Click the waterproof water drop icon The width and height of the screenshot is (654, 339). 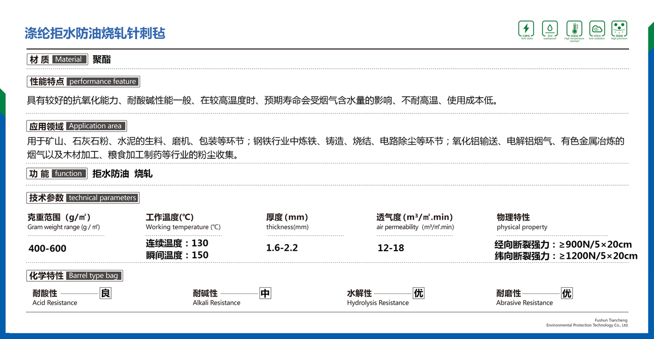pos(549,28)
